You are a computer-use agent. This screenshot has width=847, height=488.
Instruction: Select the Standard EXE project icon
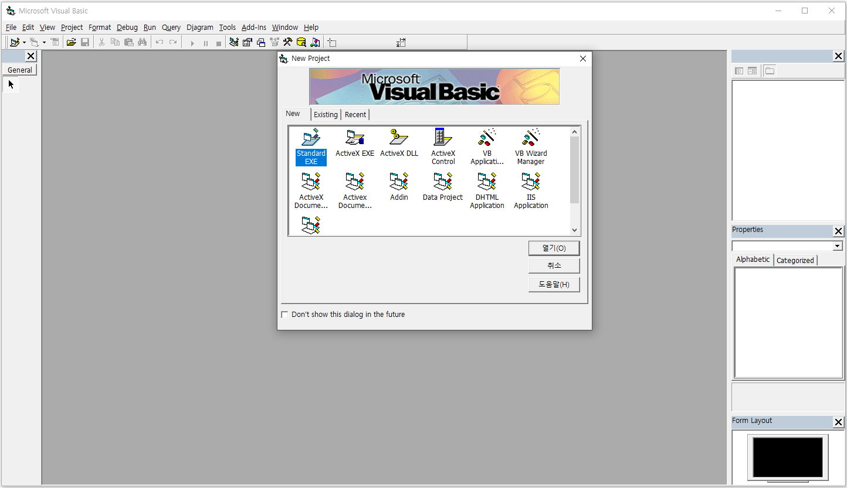click(311, 146)
